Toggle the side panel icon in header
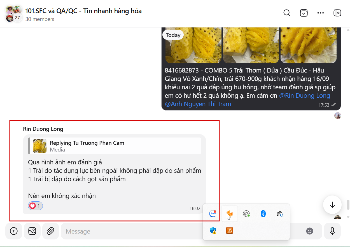This screenshot has height=247, width=350. tap(337, 13)
